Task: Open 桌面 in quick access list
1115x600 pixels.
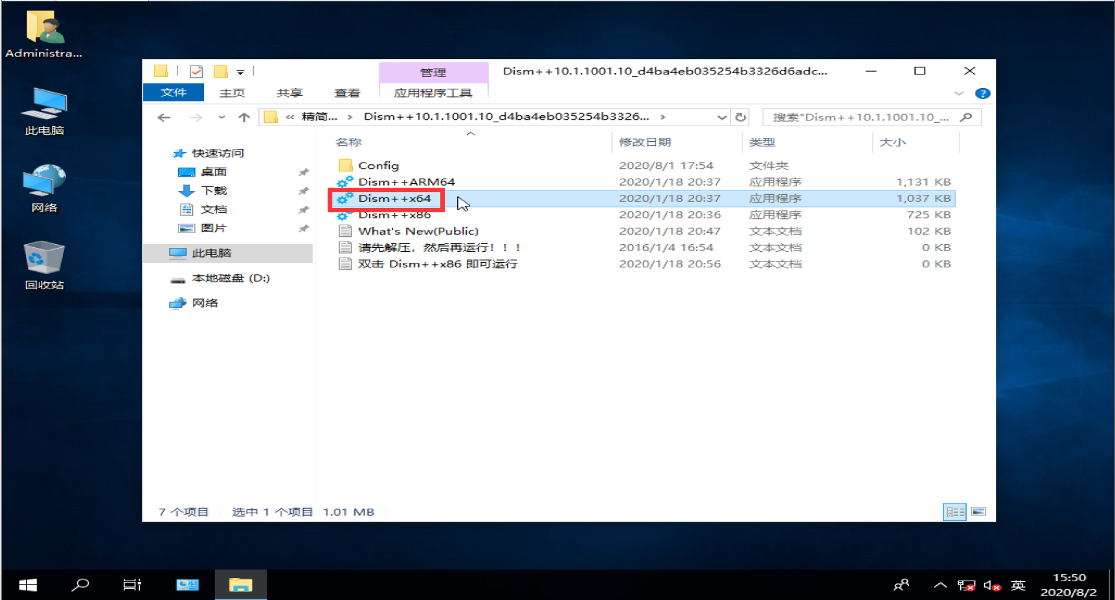Action: [x=214, y=172]
